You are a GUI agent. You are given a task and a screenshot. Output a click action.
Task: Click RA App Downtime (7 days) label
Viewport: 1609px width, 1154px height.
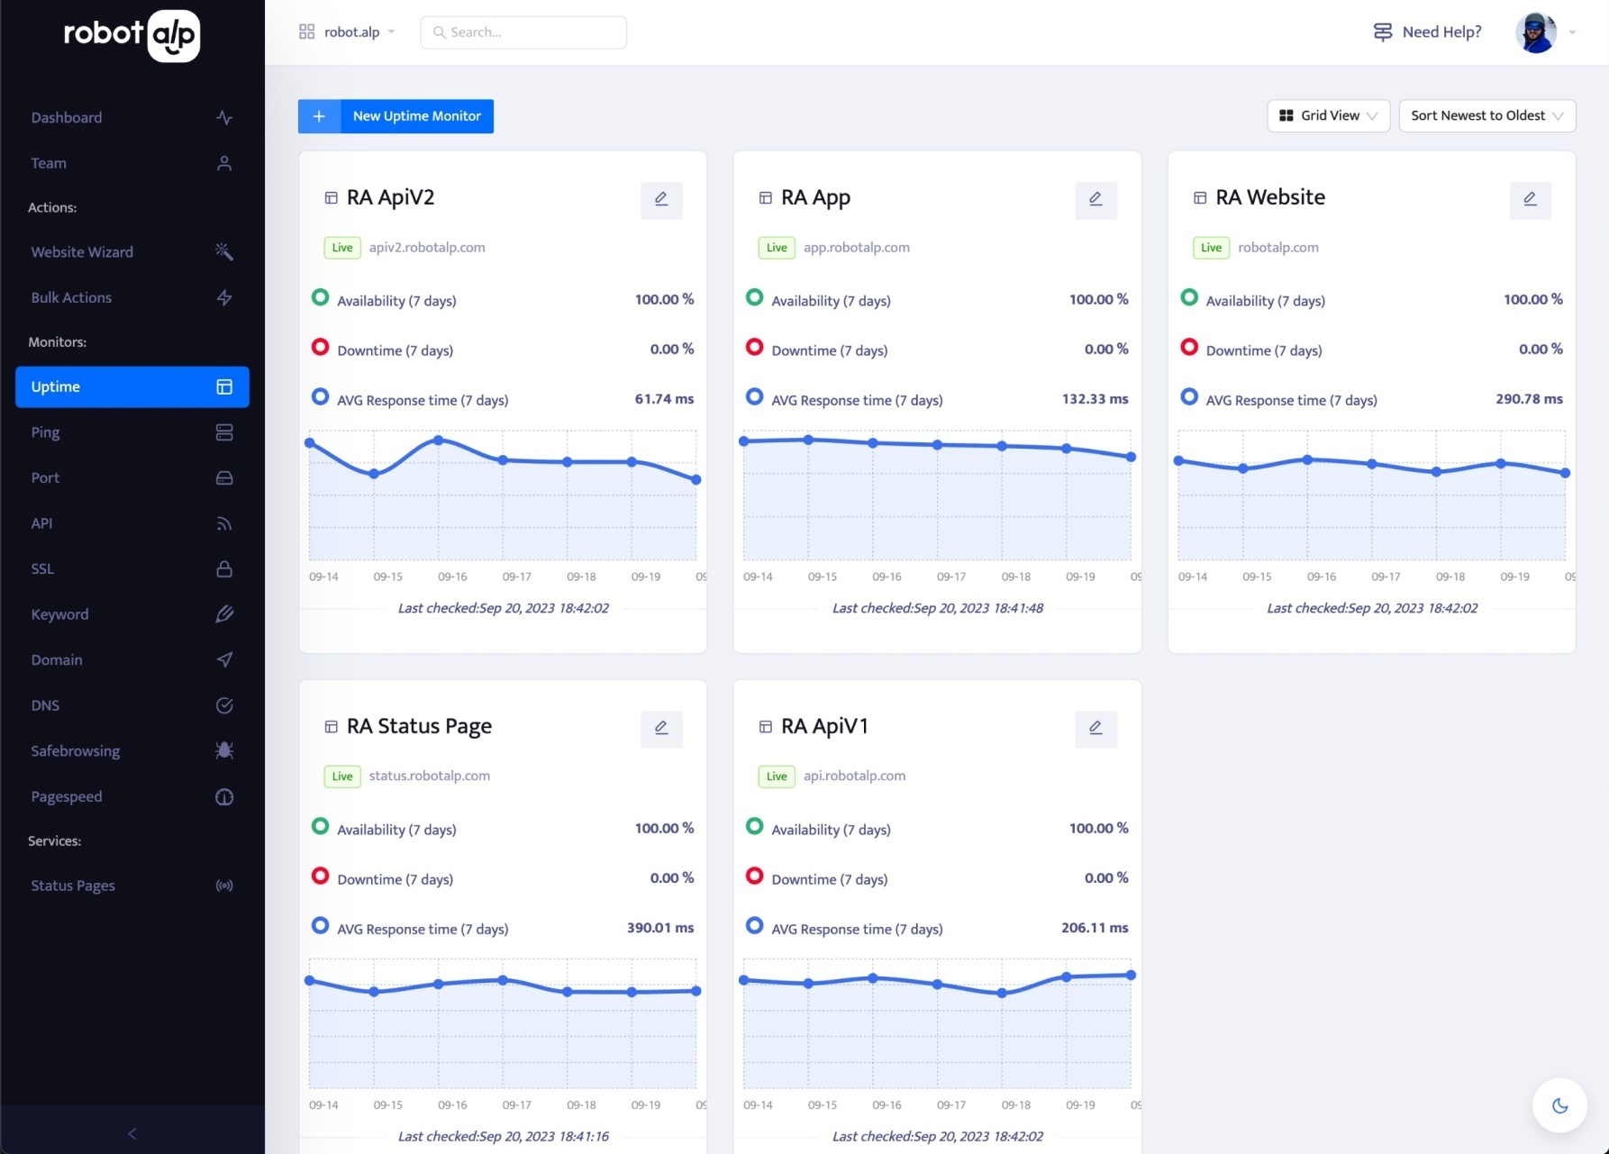(x=830, y=350)
